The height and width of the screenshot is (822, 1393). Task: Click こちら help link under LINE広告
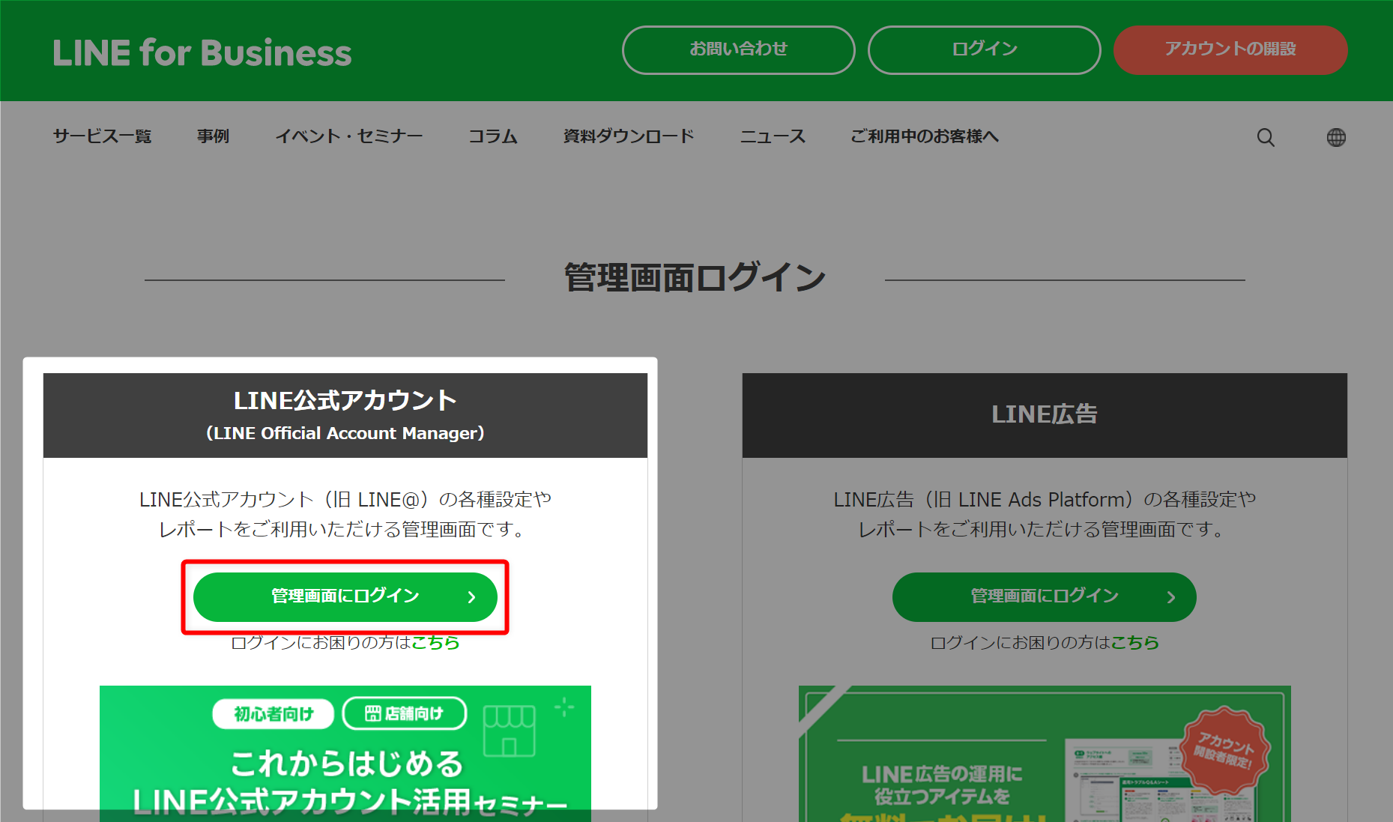(1134, 642)
